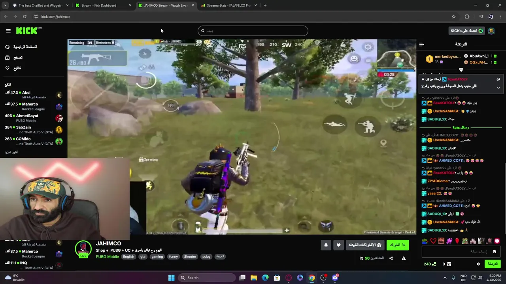This screenshot has height=284, width=506.
Task: Expand show more under the following list
Action: click(11, 152)
